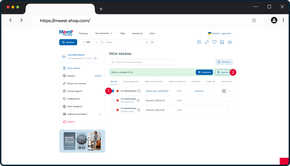The width and height of the screenshot is (290, 166).
Task: Select the Корея (0) tab
Action: [211, 82]
